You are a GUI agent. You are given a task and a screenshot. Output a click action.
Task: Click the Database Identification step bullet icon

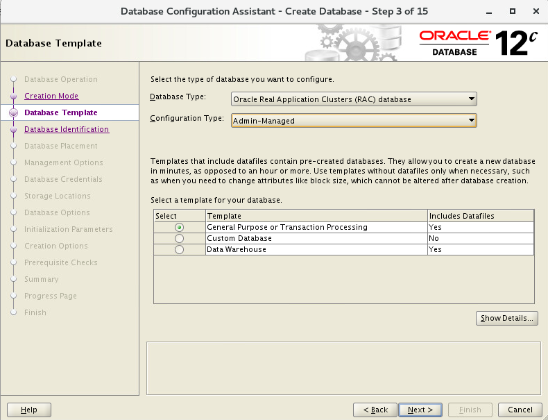(14, 130)
